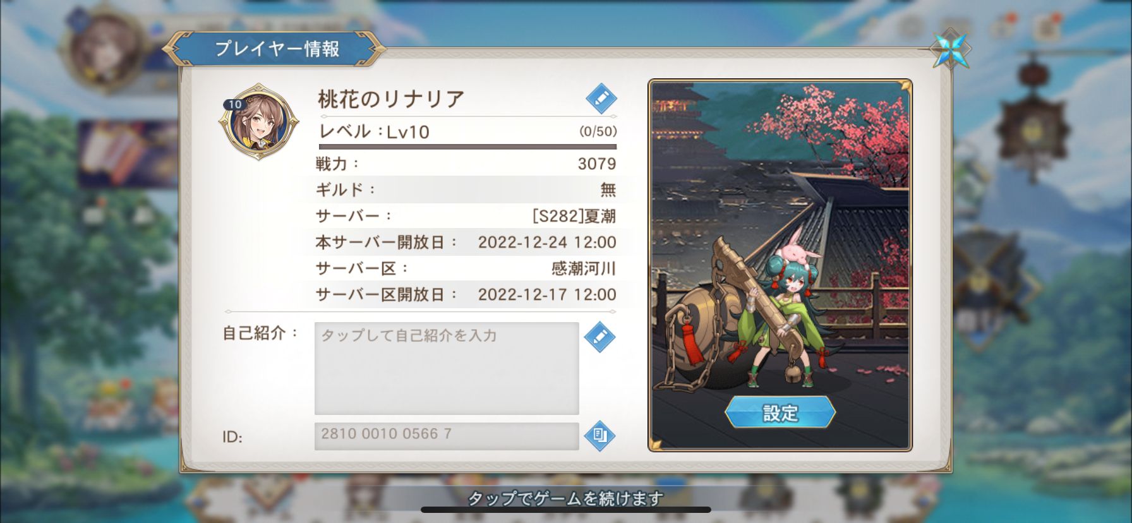Image resolution: width=1132 pixels, height=523 pixels.
Task: Tap the player avatar portrait
Action: coord(259,121)
